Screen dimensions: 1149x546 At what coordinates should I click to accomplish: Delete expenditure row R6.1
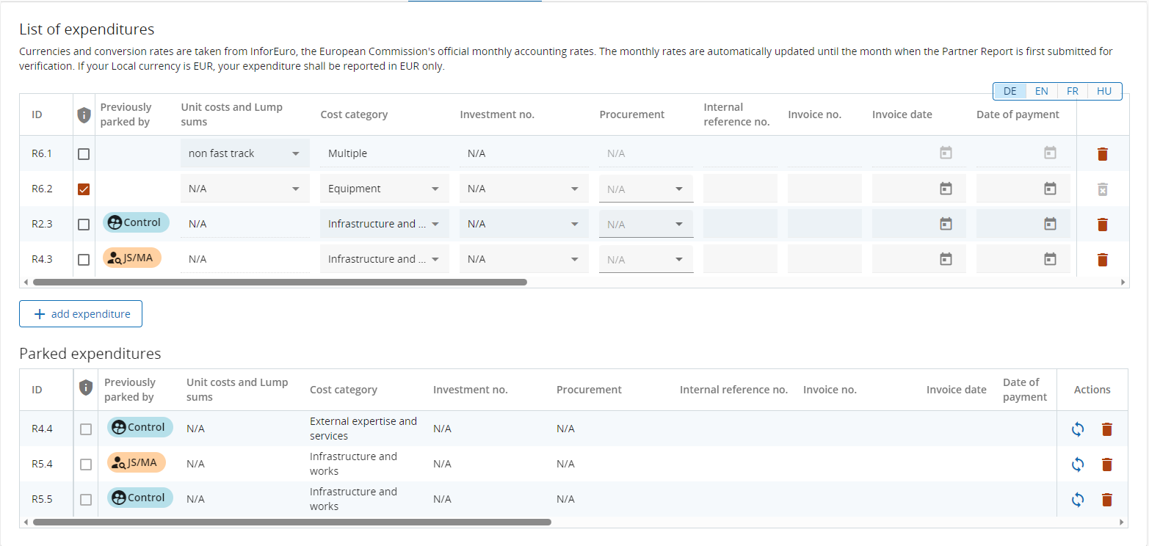coord(1101,154)
